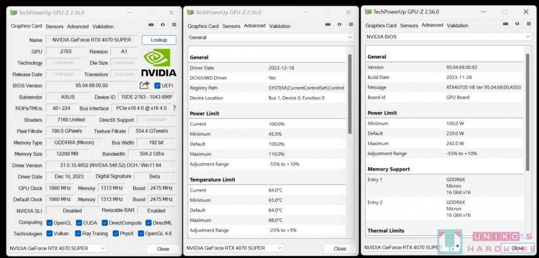Select Graphics Card tab in left window
The height and width of the screenshot is (258, 539).
point(26,26)
